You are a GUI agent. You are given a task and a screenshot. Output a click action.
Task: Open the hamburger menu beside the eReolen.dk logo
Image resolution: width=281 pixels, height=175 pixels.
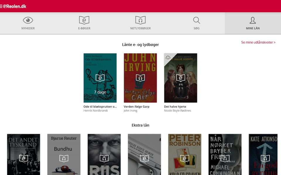pos(1,6)
